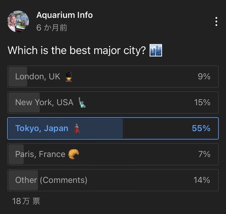Click the 14% result for Other
This screenshot has width=226, height=214.
pos(202,180)
